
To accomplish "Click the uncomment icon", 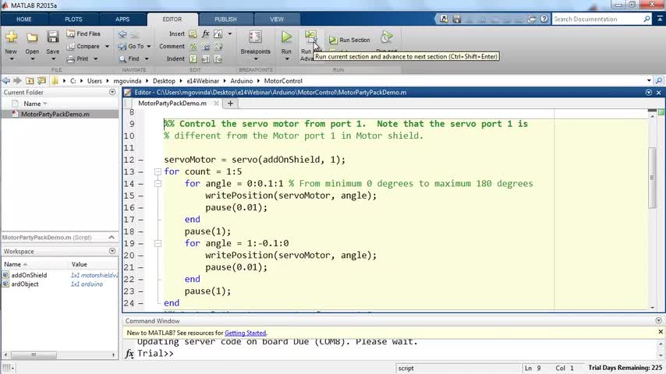I will tap(206, 46).
